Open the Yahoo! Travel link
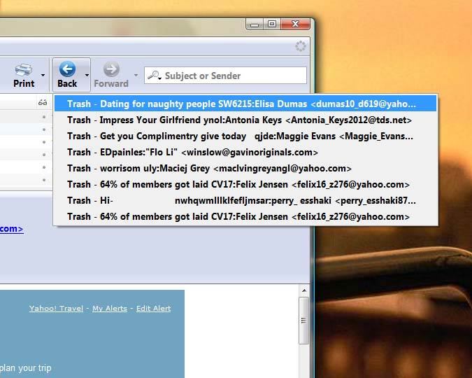 tap(57, 309)
